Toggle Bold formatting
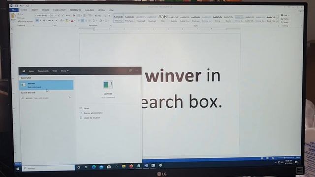This screenshot has height=177, width=315. (x=37, y=21)
